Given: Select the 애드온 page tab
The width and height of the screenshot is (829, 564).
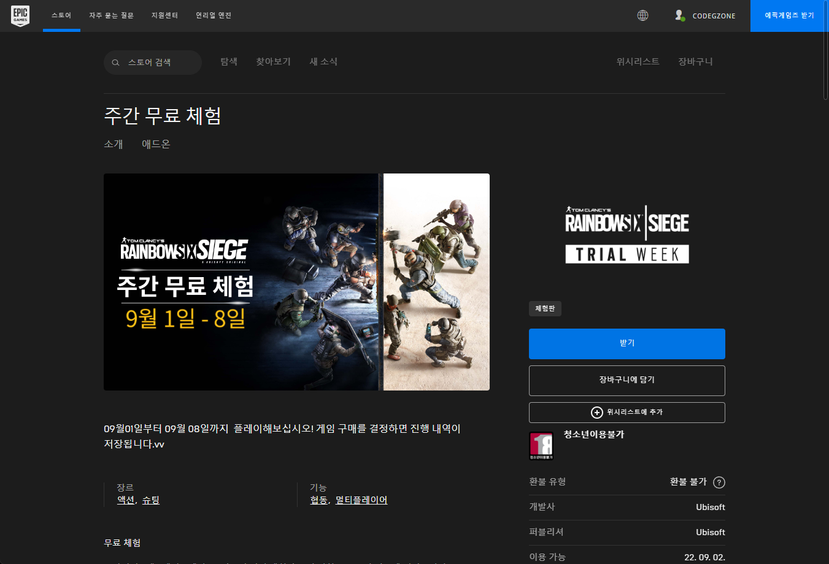Looking at the screenshot, I should click(156, 144).
